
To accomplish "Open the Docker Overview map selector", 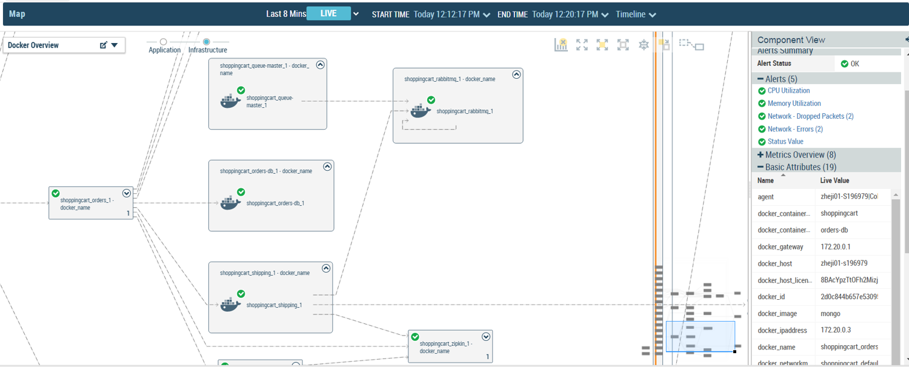I will (115, 45).
